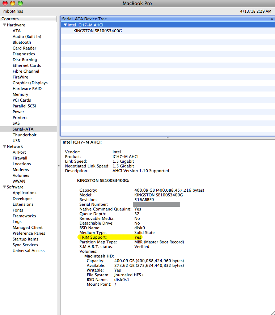Viewport: 275px width, 315px height.
Task: Select Developer under Software
Action: pos(22,199)
